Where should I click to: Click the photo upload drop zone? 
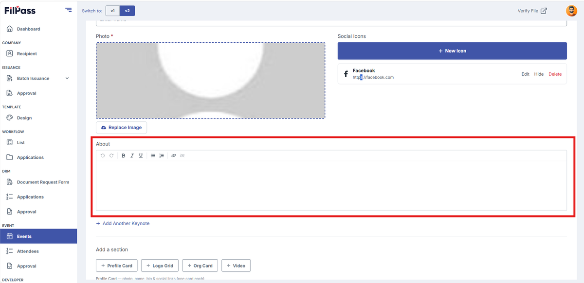click(x=211, y=80)
